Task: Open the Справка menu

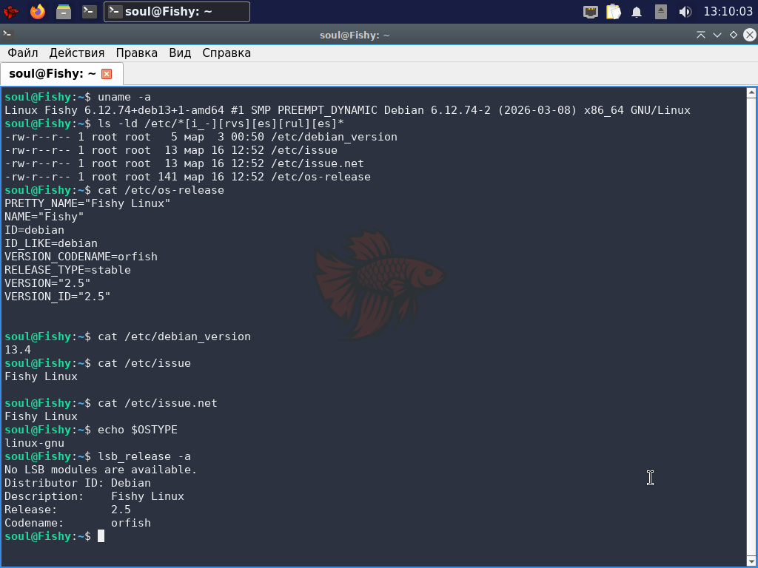Action: 227,53
